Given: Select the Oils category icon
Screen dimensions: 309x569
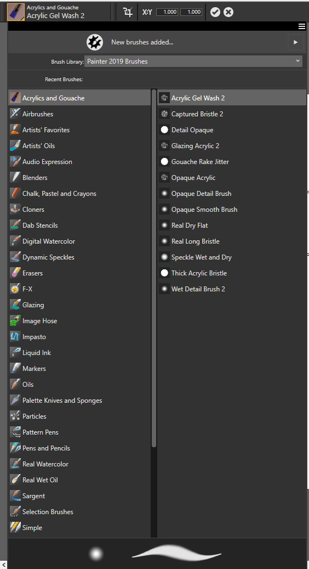Looking at the screenshot, I should pyautogui.click(x=15, y=385).
